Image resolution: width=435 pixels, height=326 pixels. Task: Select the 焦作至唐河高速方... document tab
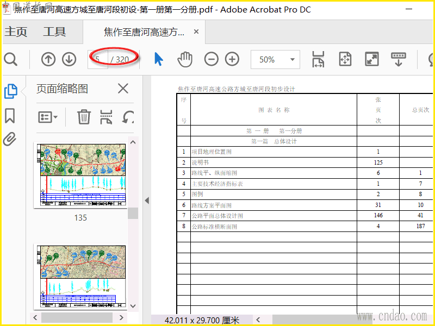tap(144, 32)
